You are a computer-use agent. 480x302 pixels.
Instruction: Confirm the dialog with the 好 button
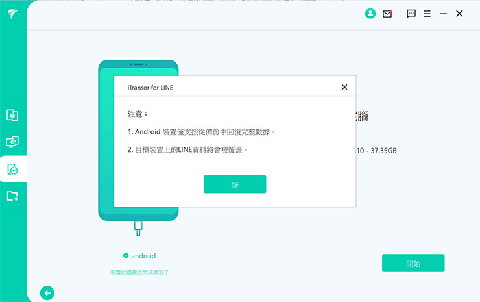tap(235, 184)
